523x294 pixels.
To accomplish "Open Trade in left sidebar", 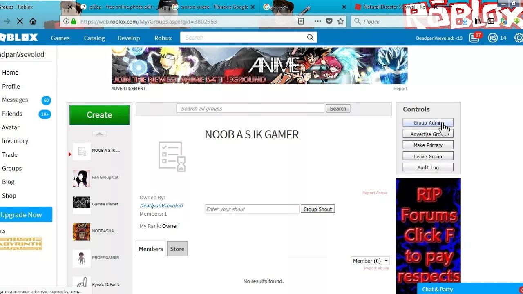I will pos(10,154).
